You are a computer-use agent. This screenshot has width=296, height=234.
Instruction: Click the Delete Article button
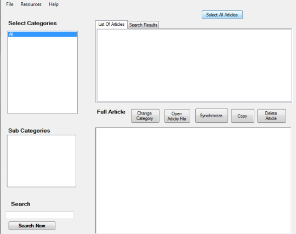[x=271, y=116]
